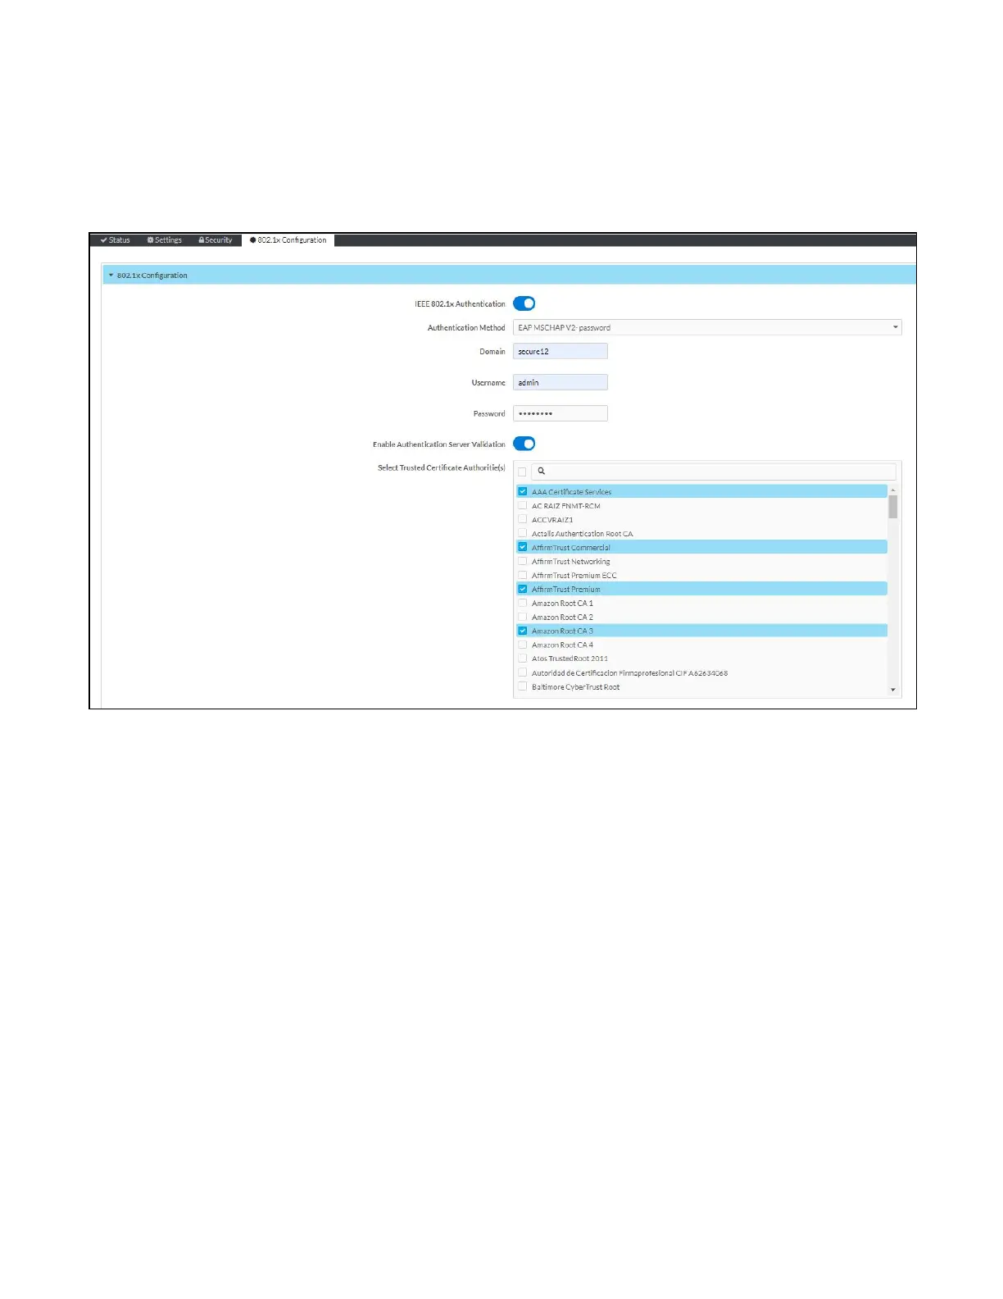Click the Domain input field
The height and width of the screenshot is (1299, 1003).
pyautogui.click(x=560, y=351)
